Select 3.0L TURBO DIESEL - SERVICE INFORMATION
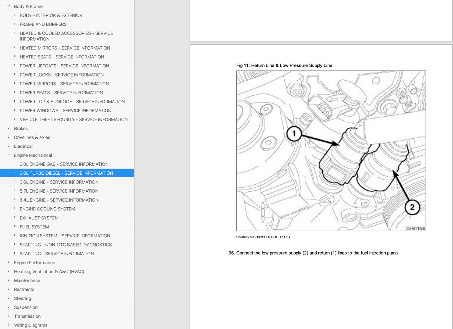Screen dimensions: 453x329 point(66,173)
